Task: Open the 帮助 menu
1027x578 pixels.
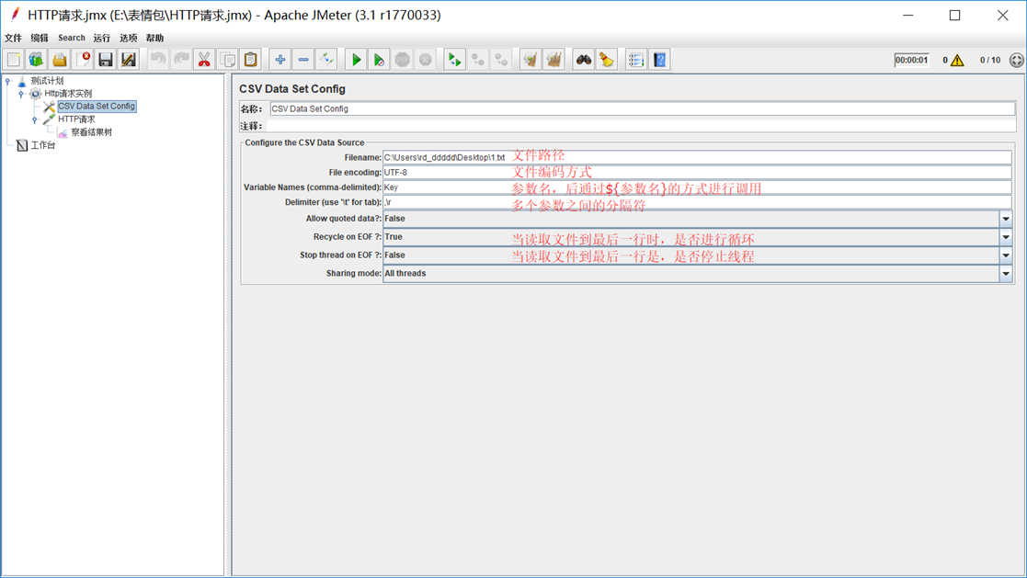Action: [154, 38]
